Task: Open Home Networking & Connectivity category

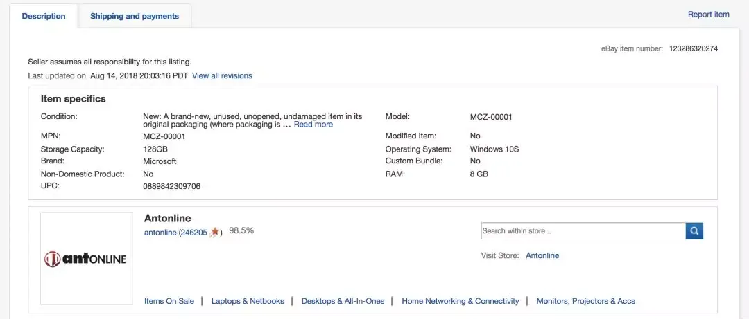Action: tap(460, 301)
